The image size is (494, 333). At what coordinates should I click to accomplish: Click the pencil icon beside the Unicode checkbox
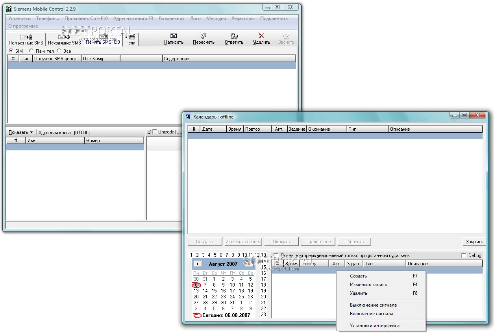pyautogui.click(x=149, y=132)
